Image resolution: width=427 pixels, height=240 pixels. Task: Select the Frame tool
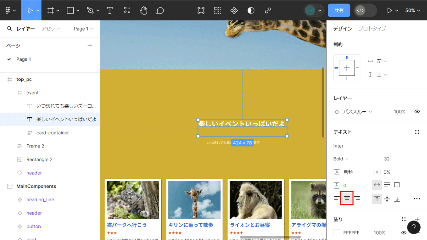[51, 10]
